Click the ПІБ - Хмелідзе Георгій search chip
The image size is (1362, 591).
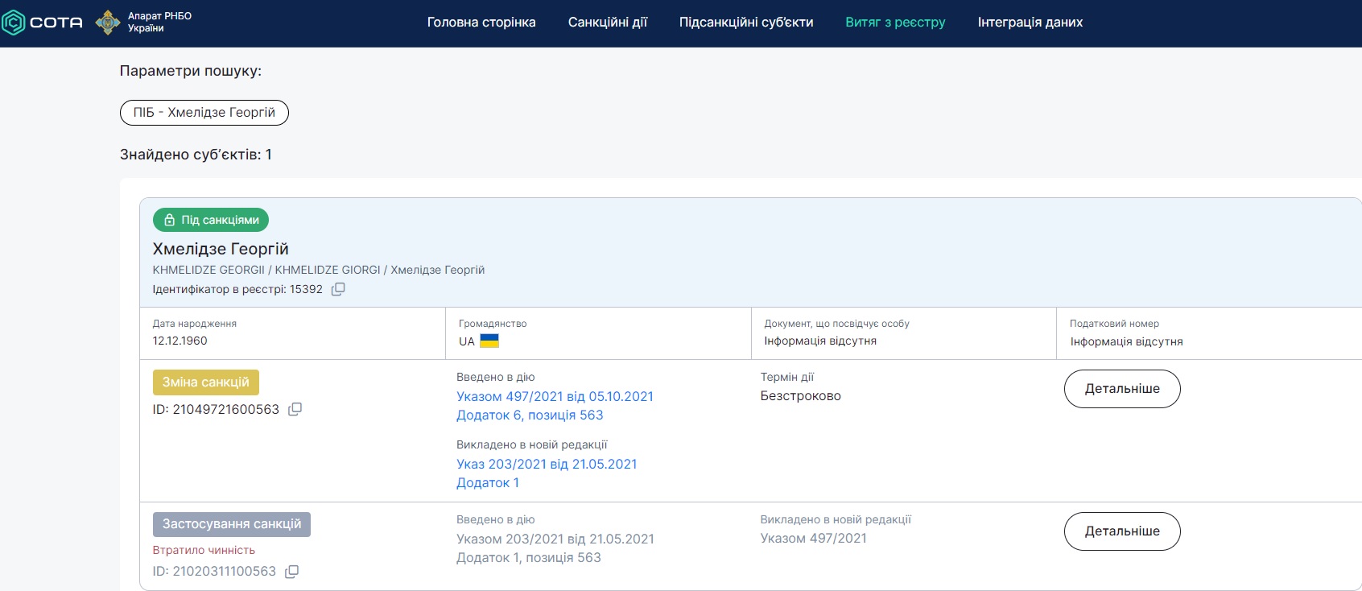coord(204,113)
